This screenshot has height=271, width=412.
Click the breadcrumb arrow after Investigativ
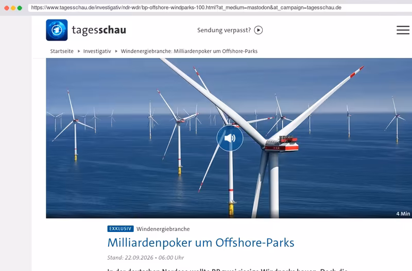(x=116, y=51)
